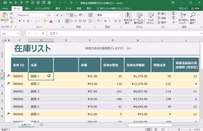Decrease font size with smaller A icon
This screenshot has width=203, height=131.
coord(62,15)
